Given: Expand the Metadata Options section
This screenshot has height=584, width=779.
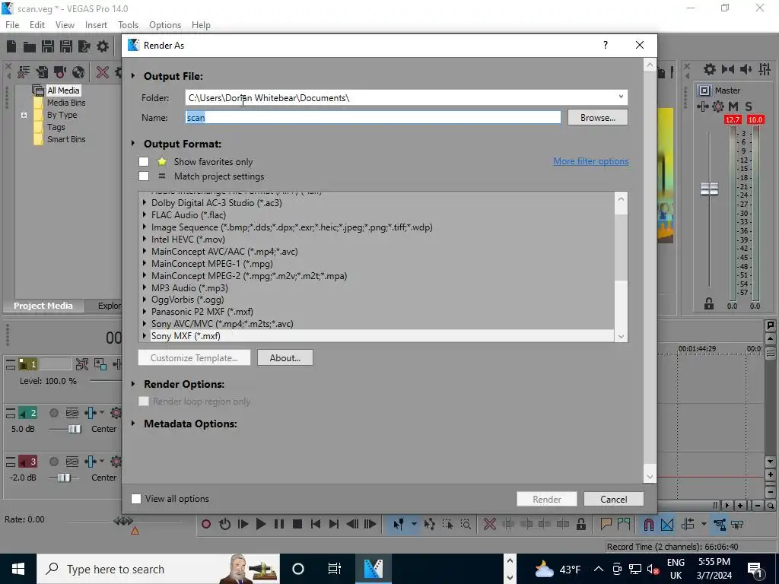Looking at the screenshot, I should click(133, 424).
